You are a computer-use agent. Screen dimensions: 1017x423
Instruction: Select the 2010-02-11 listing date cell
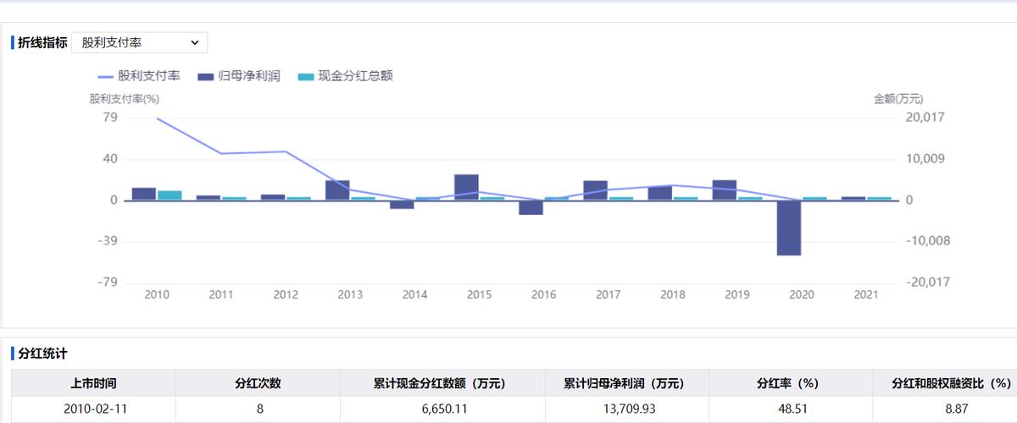coord(93,409)
